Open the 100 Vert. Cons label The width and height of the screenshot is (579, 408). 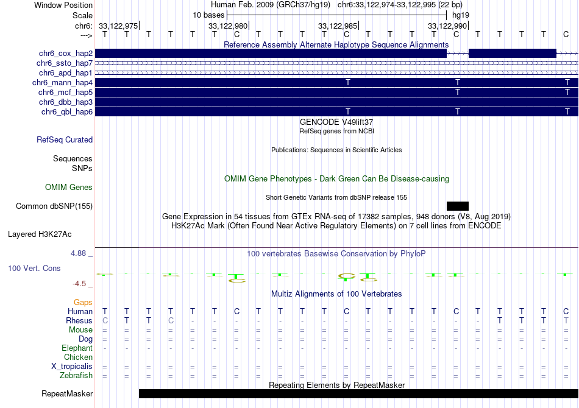pos(34,268)
